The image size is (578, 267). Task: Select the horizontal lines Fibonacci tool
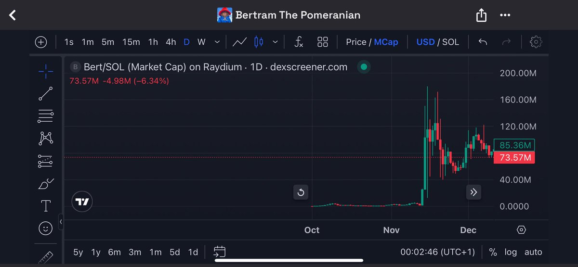(46, 116)
